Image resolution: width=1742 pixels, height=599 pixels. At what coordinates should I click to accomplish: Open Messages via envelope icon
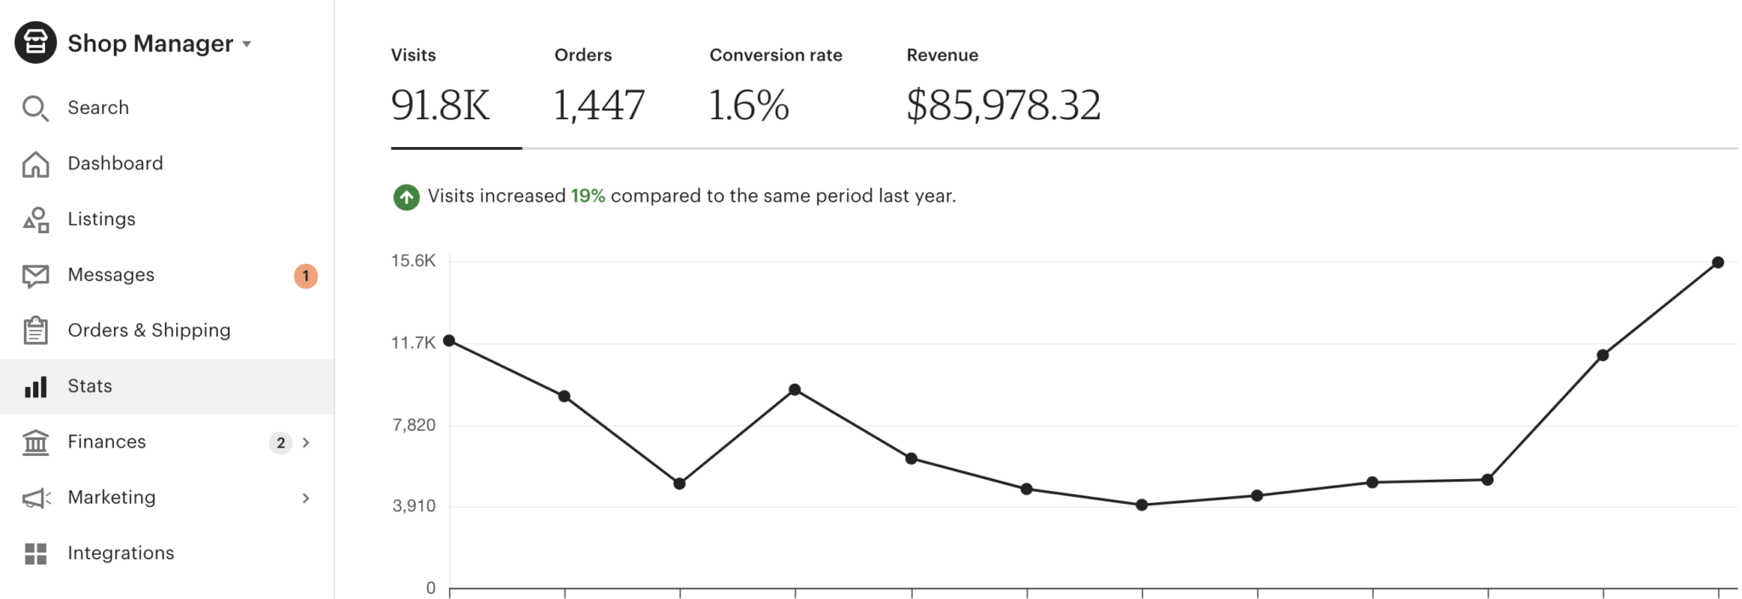point(35,274)
